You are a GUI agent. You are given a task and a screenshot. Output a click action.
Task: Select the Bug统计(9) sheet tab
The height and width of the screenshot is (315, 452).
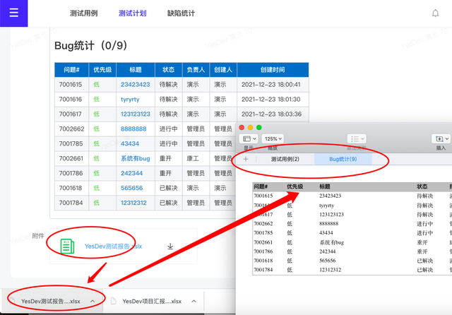point(343,159)
